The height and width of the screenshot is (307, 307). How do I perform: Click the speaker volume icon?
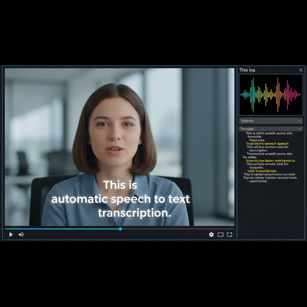21,234
